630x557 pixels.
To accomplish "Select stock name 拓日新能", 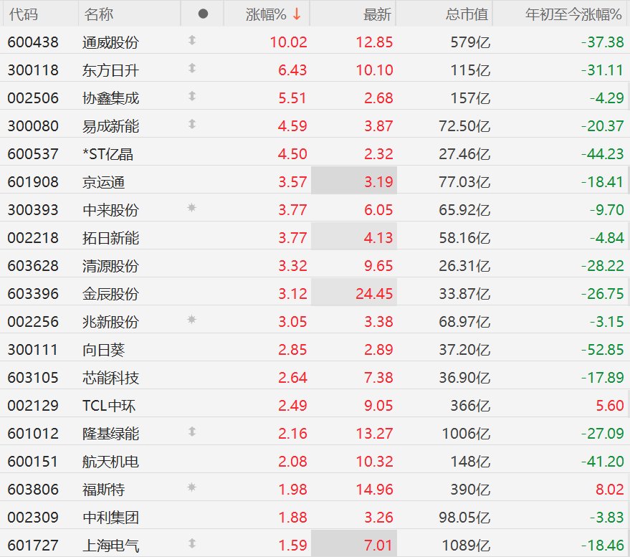I will pyautogui.click(x=110, y=238).
